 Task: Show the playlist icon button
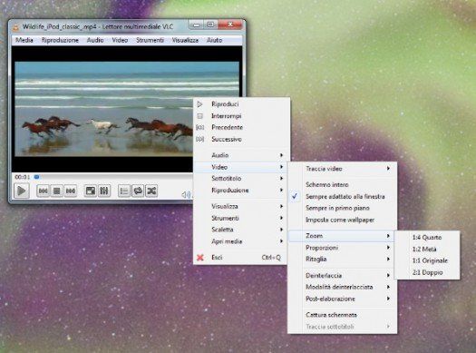(x=124, y=191)
